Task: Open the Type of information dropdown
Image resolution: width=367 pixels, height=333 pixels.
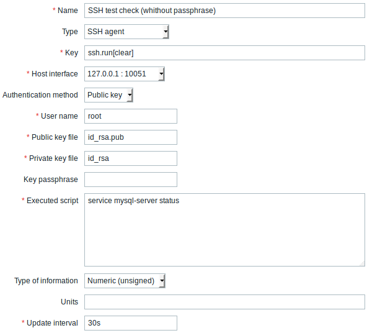Action: tap(125, 281)
